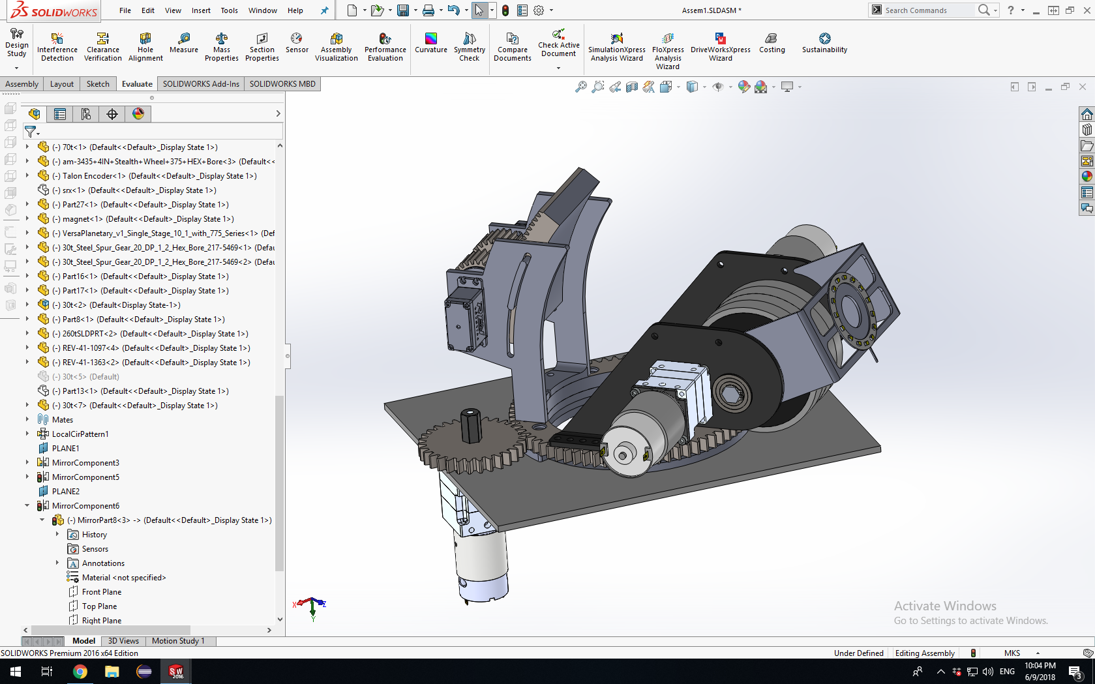Run Performance Evaluation
The width and height of the screenshot is (1095, 684).
385,47
